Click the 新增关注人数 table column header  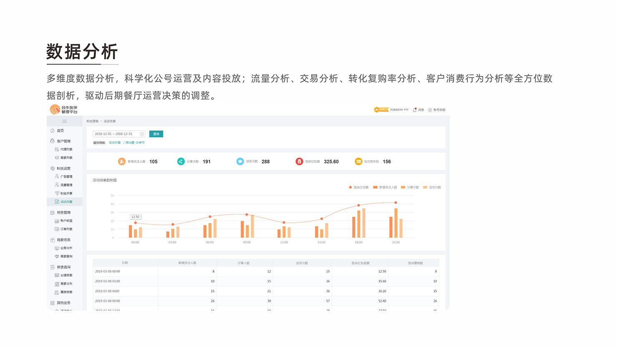point(187,263)
